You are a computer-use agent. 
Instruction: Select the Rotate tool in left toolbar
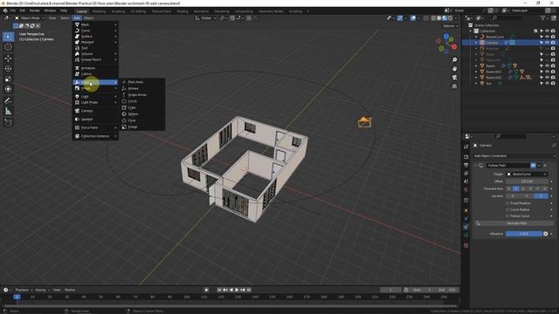click(x=8, y=69)
